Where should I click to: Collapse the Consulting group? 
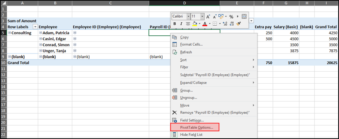click(10, 33)
